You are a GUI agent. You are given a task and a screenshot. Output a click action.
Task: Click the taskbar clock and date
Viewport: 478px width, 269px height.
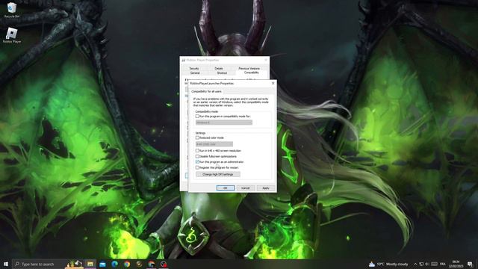456,264
